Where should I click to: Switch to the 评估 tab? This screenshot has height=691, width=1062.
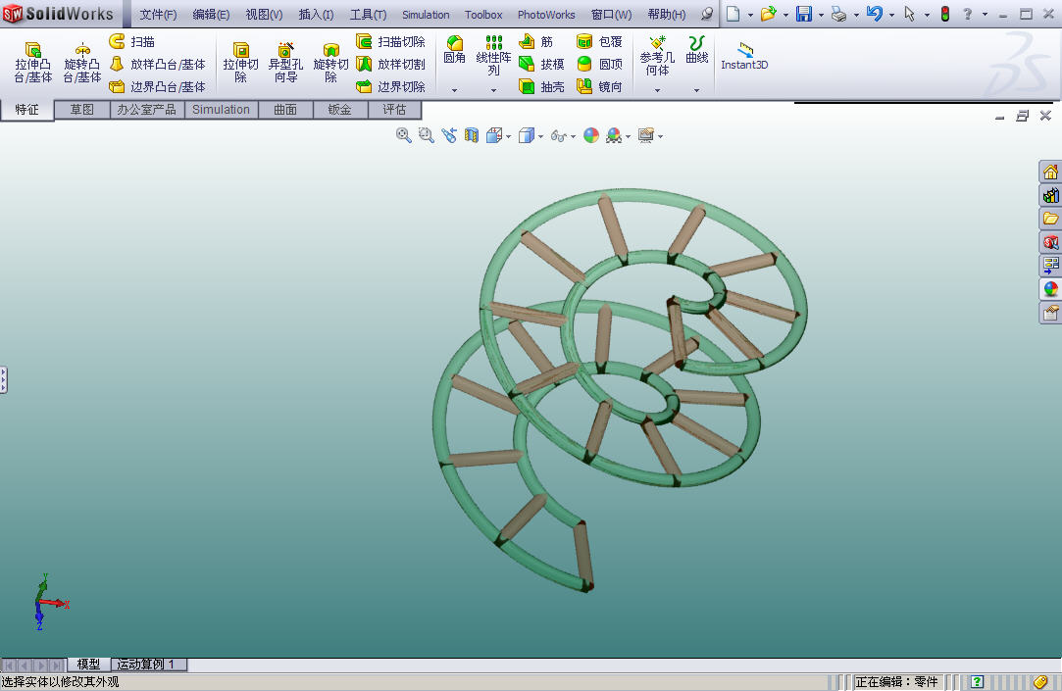click(394, 110)
